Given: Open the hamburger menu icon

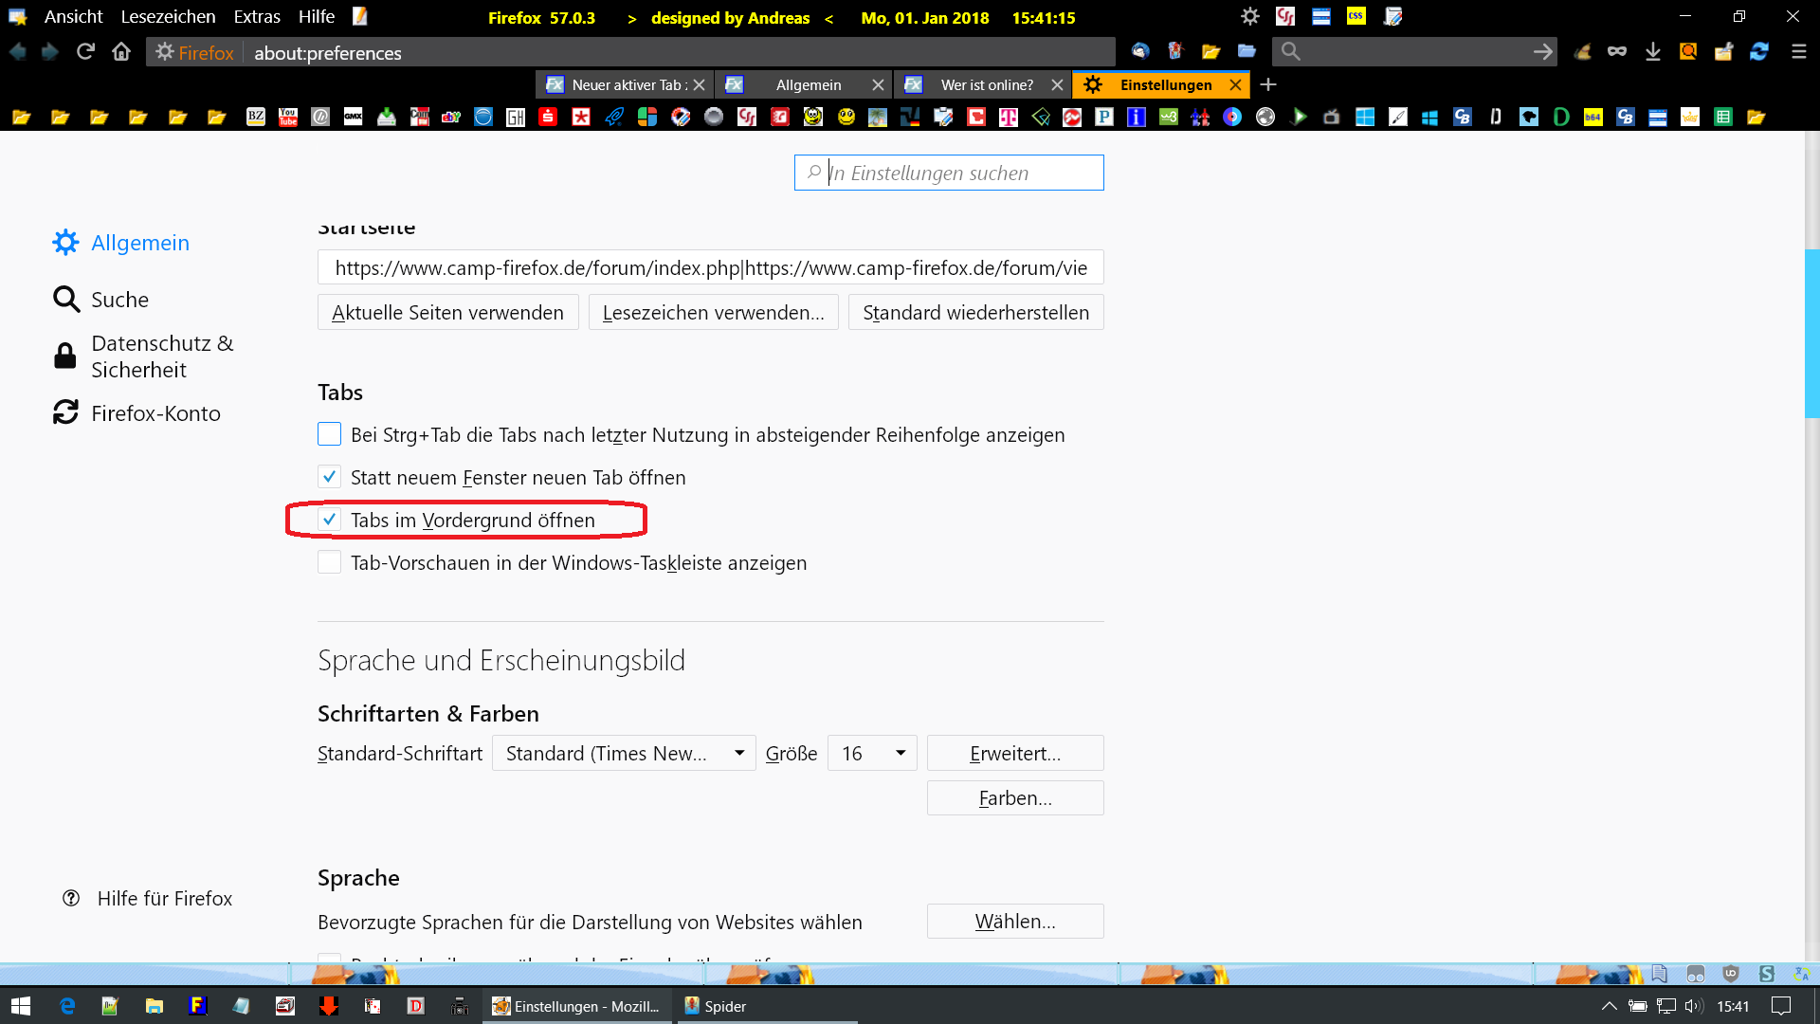Looking at the screenshot, I should click(x=1798, y=52).
